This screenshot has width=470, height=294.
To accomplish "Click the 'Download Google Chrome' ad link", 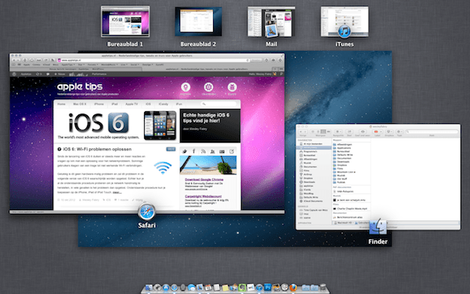I will (x=204, y=180).
